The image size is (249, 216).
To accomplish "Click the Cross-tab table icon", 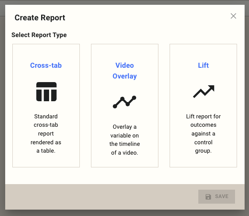I will [46, 92].
